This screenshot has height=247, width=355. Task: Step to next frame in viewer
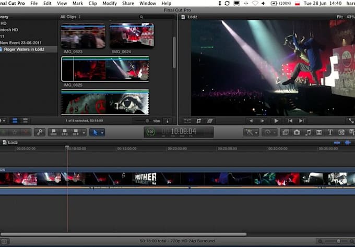[x=262, y=121]
